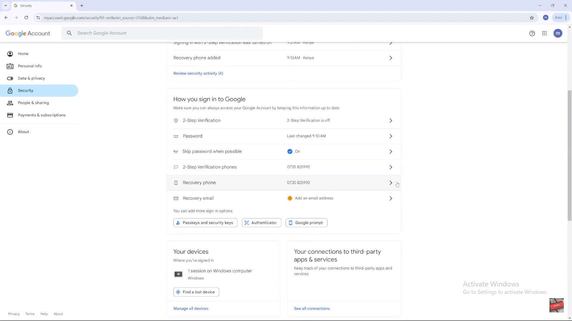Click 'Last changed 9:10 AM' text
This screenshot has width=572, height=321.
tap(306, 136)
